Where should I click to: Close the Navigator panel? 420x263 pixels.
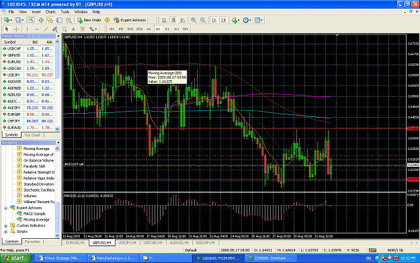point(58,143)
